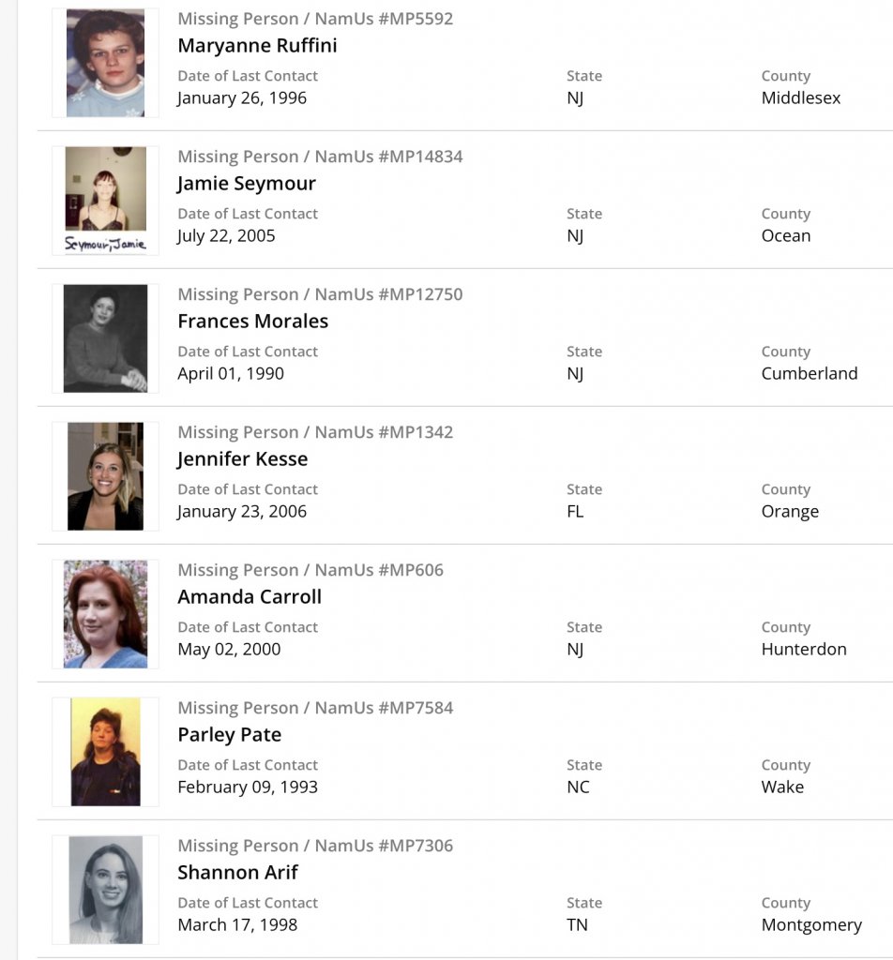Screen dimensions: 893x960
Task: Click the Jamie Seymour name link
Action: (247, 184)
